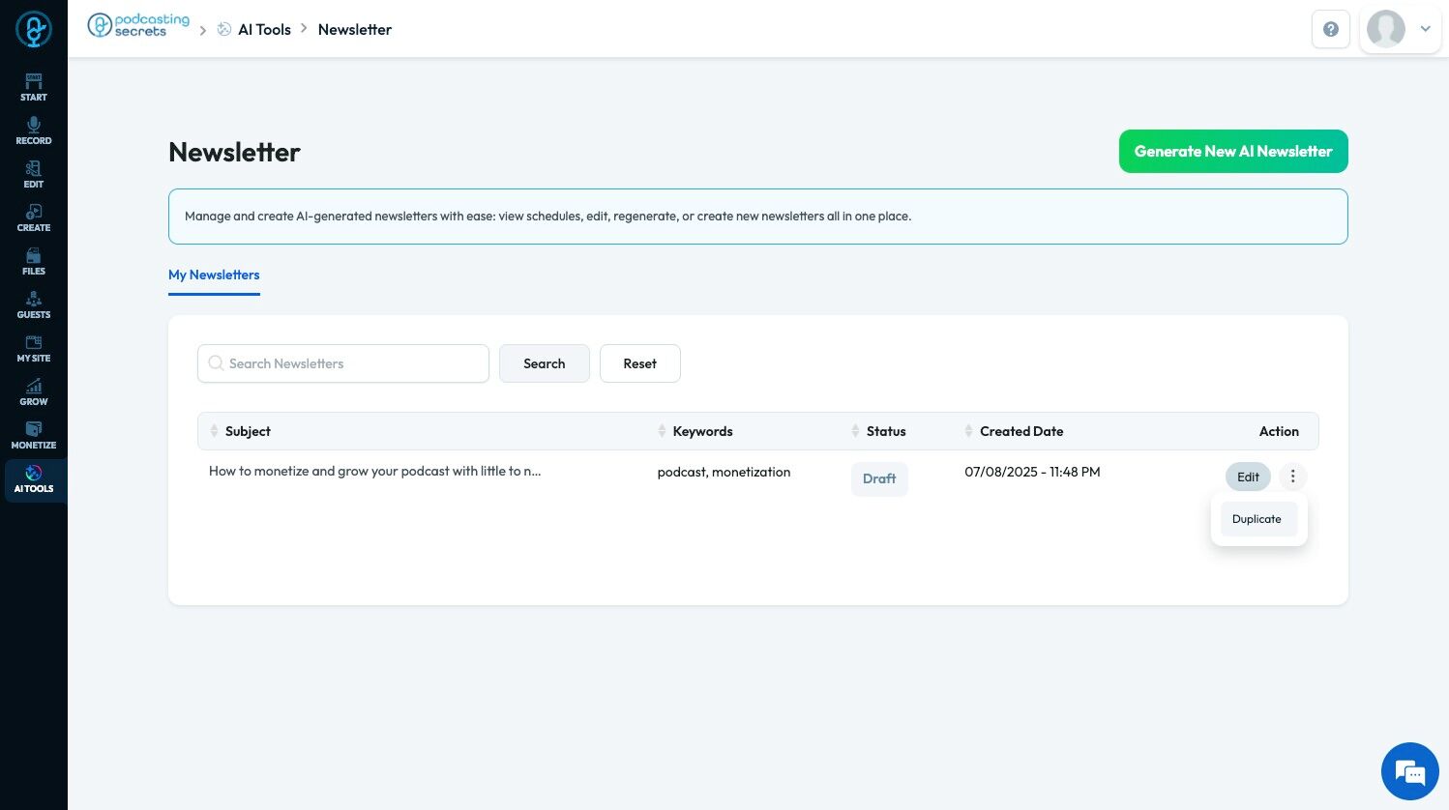Click the Newsletter page heading
This screenshot has height=810, width=1449.
[234, 152]
